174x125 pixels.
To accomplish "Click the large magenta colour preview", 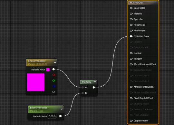I will tap(35, 82).
